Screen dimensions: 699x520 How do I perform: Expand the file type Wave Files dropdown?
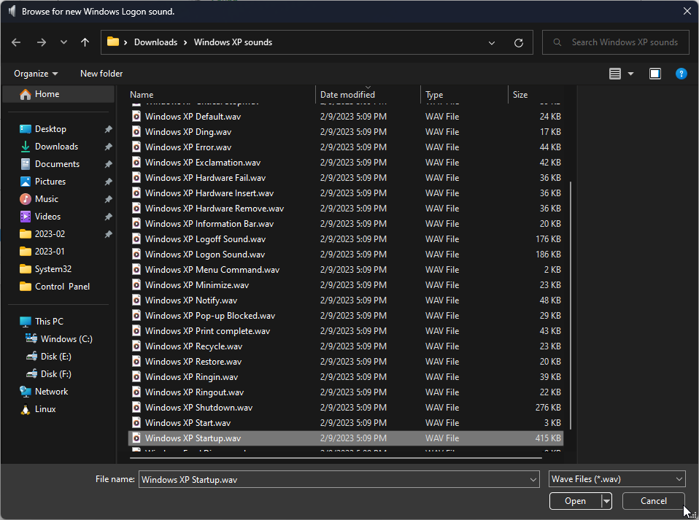pyautogui.click(x=679, y=479)
